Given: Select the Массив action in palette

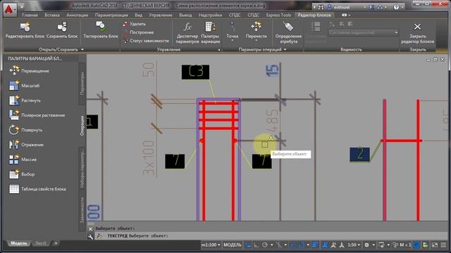Looking at the screenshot, I should (23, 160).
